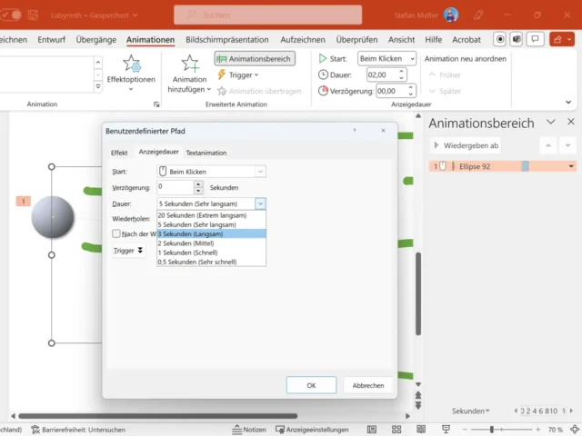582x436 pixels.
Task: Toggle the Animationsbereich pane button
Action: pos(255,58)
